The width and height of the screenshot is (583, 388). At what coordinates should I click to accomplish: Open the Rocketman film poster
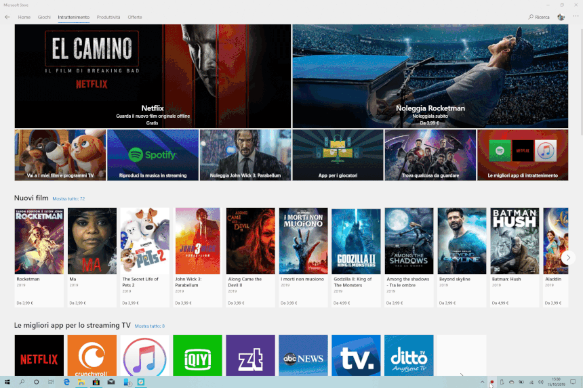click(x=39, y=241)
